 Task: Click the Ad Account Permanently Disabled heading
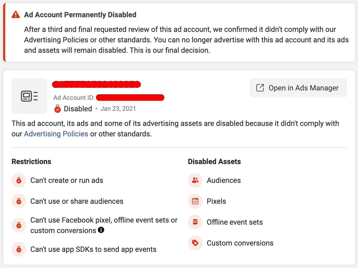[x=80, y=15]
